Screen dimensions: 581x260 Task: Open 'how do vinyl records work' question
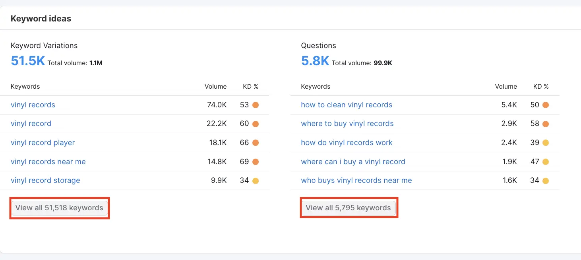pyautogui.click(x=347, y=143)
